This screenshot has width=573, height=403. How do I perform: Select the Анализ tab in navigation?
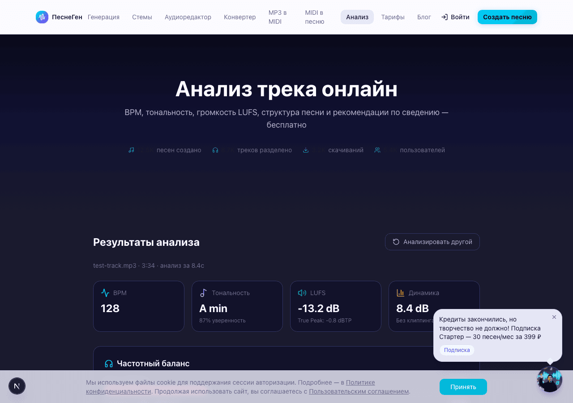[x=357, y=17]
